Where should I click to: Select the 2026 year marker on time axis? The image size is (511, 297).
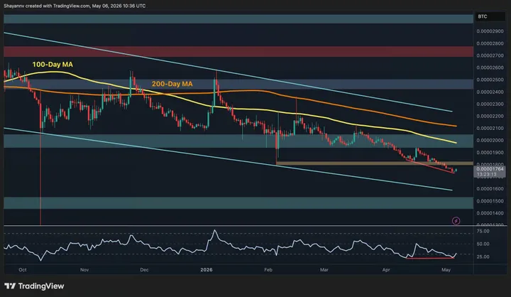pyautogui.click(x=207, y=269)
